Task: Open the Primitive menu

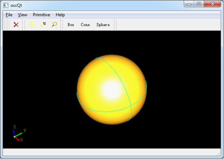Action: (x=42, y=15)
